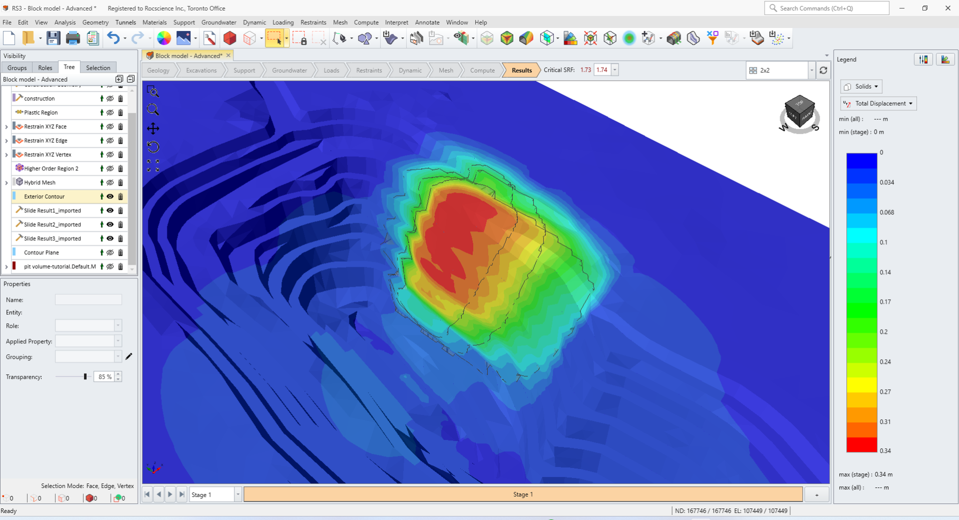Switch to the Selection tab
Image resolution: width=959 pixels, height=520 pixels.
98,68
